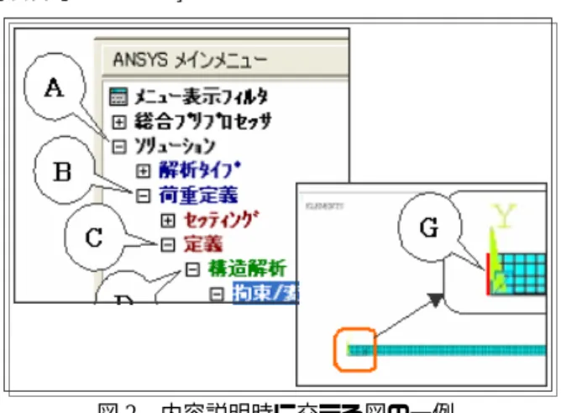
Task: Click ANSYS メインメニュー title bar
Action: click(225, 60)
